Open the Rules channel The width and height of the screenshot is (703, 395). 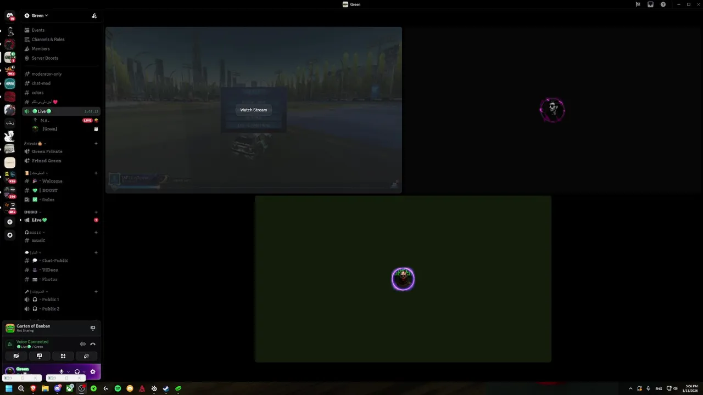point(61,200)
